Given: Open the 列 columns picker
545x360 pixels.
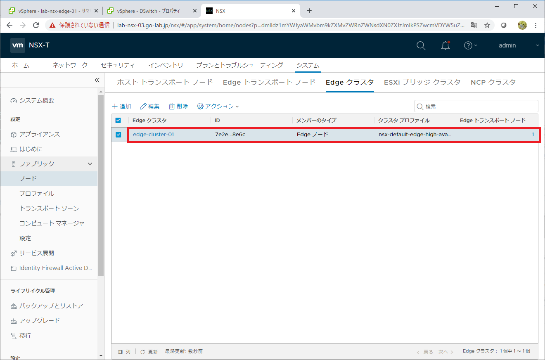Looking at the screenshot, I should pos(124,352).
